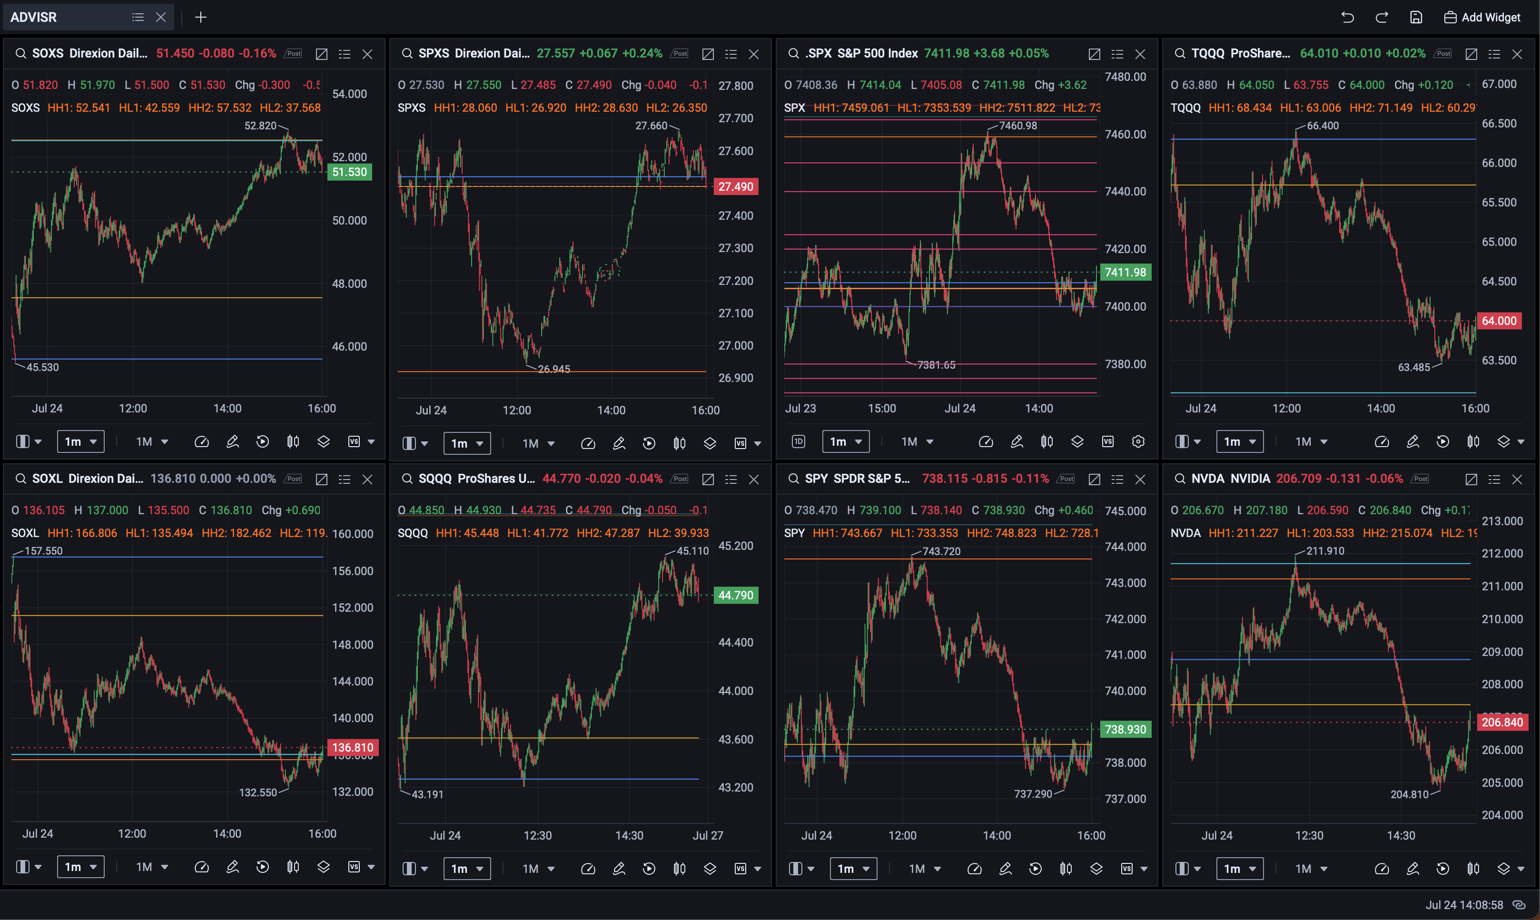Image resolution: width=1540 pixels, height=920 pixels.
Task: Open VS compare in SPXS toolbar
Action: [x=740, y=443]
